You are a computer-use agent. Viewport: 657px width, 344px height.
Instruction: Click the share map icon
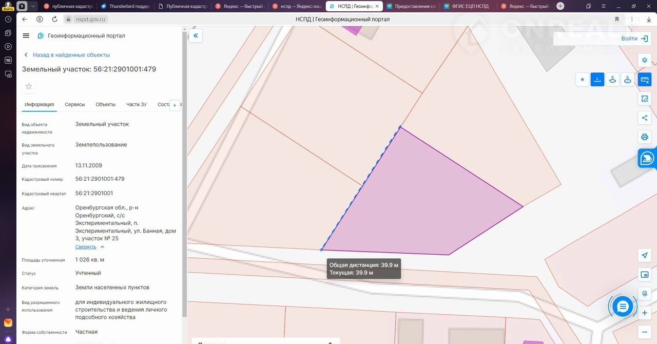click(x=645, y=118)
